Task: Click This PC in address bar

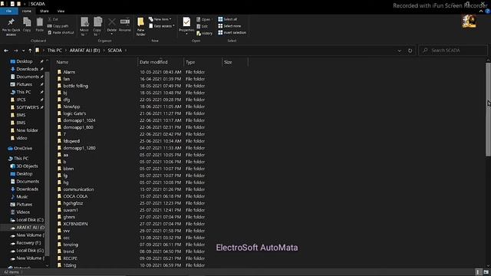Action: 54,51
